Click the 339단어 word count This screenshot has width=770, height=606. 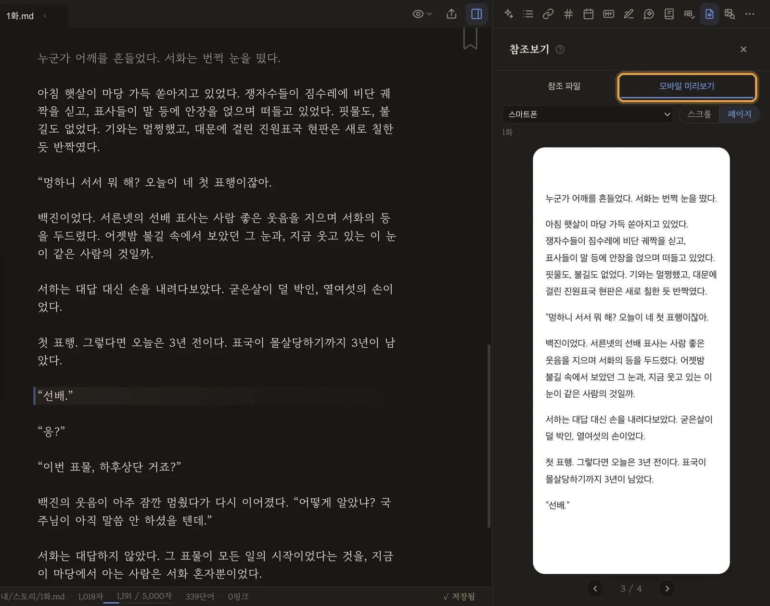pos(200,596)
